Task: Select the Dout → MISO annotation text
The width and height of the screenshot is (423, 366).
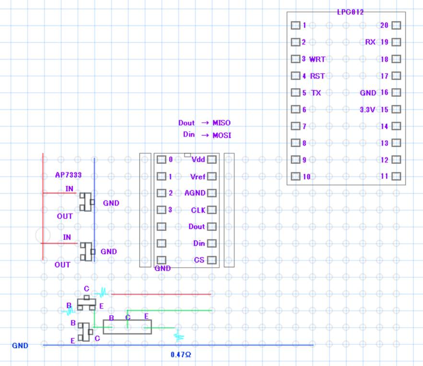Action: (204, 123)
